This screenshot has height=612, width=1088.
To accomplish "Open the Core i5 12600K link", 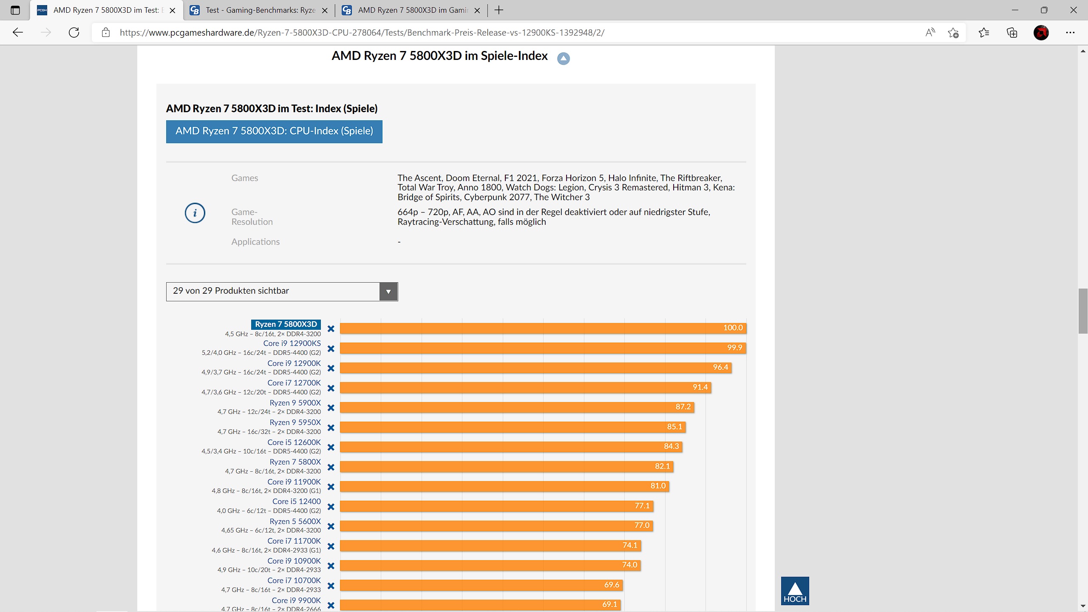I will click(x=294, y=442).
